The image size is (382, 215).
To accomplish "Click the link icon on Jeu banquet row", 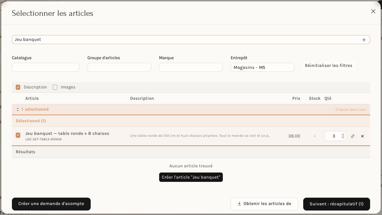I will (352, 136).
